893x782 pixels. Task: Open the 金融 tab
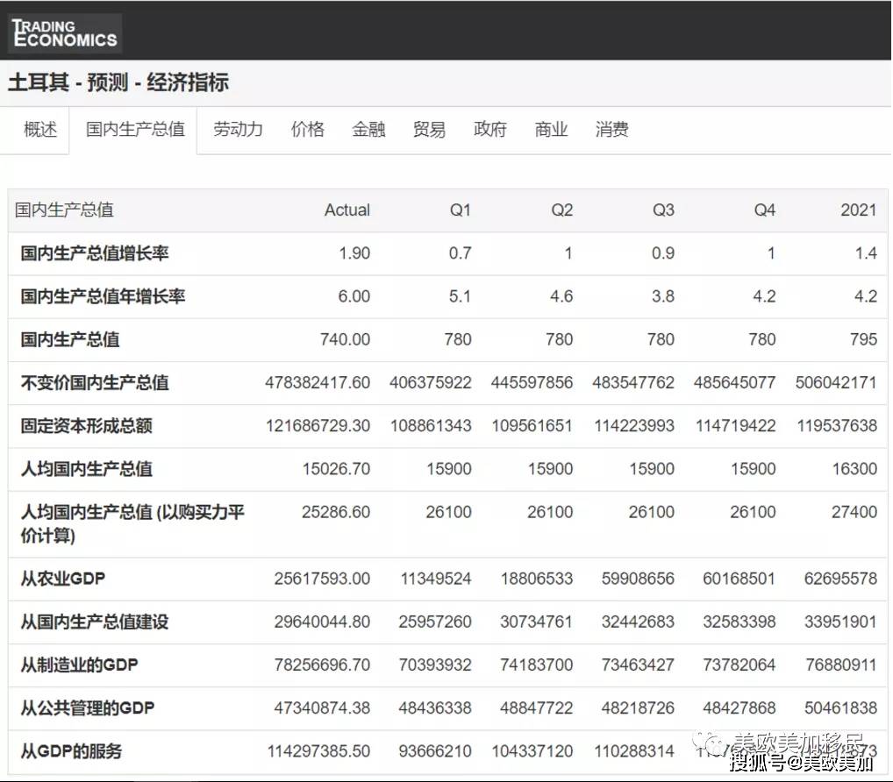368,130
